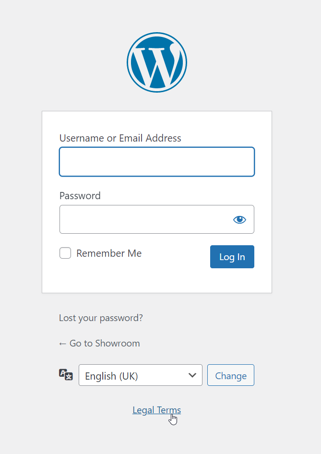Show the password with the eye icon
This screenshot has width=321, height=454.
(x=239, y=220)
